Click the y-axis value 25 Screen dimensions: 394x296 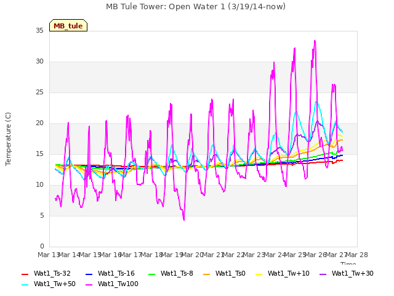[x=39, y=92]
